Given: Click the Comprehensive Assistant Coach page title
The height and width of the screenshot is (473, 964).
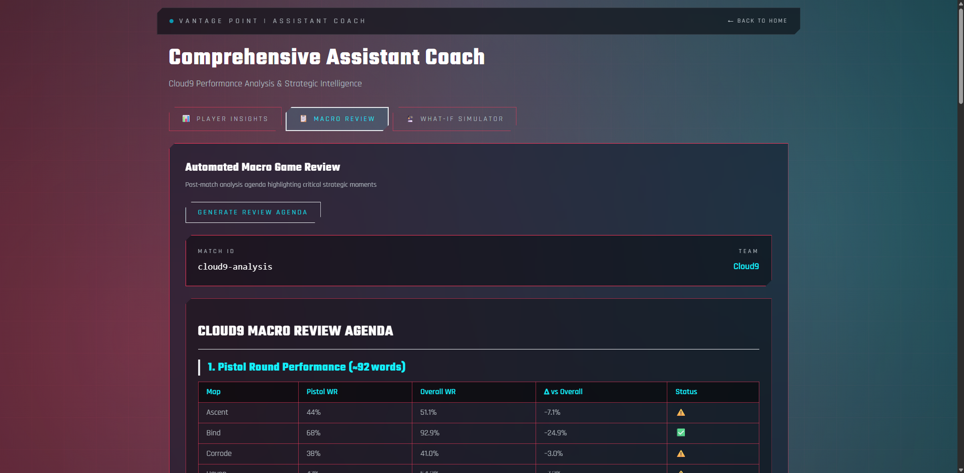Looking at the screenshot, I should 327,57.
